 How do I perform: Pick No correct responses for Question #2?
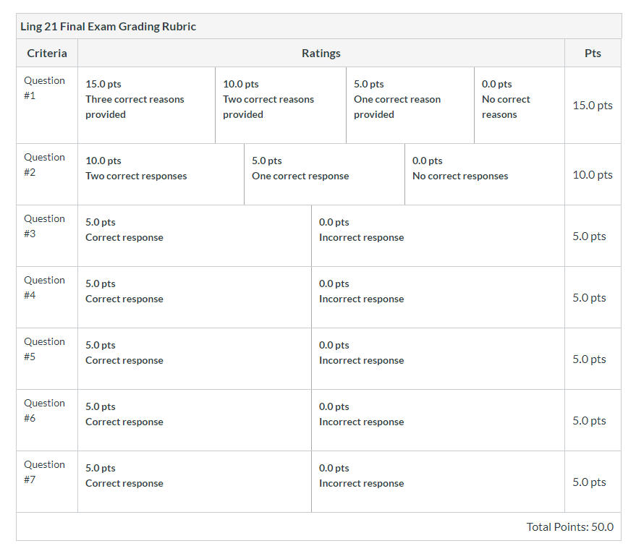(x=485, y=174)
